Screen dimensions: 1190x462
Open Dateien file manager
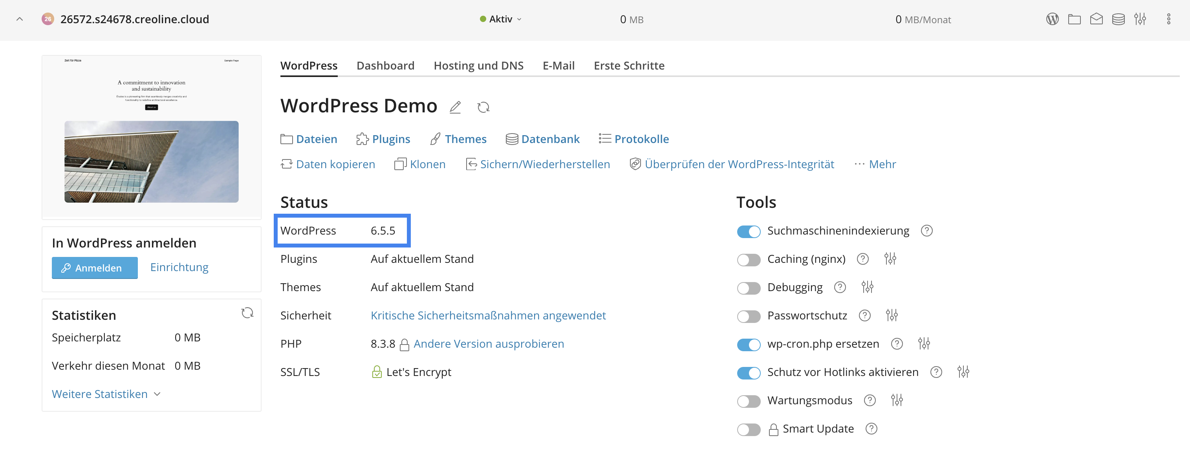coord(309,139)
